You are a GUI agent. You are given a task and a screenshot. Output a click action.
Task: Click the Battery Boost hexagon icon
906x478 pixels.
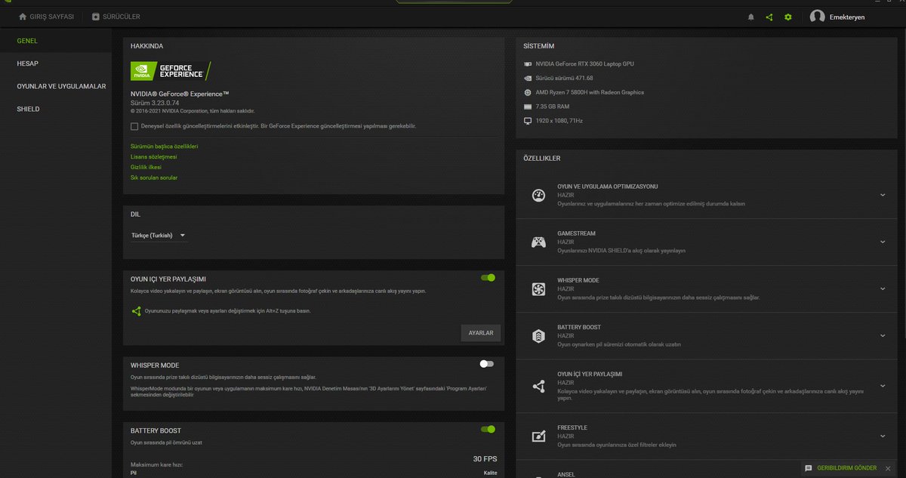tap(538, 336)
